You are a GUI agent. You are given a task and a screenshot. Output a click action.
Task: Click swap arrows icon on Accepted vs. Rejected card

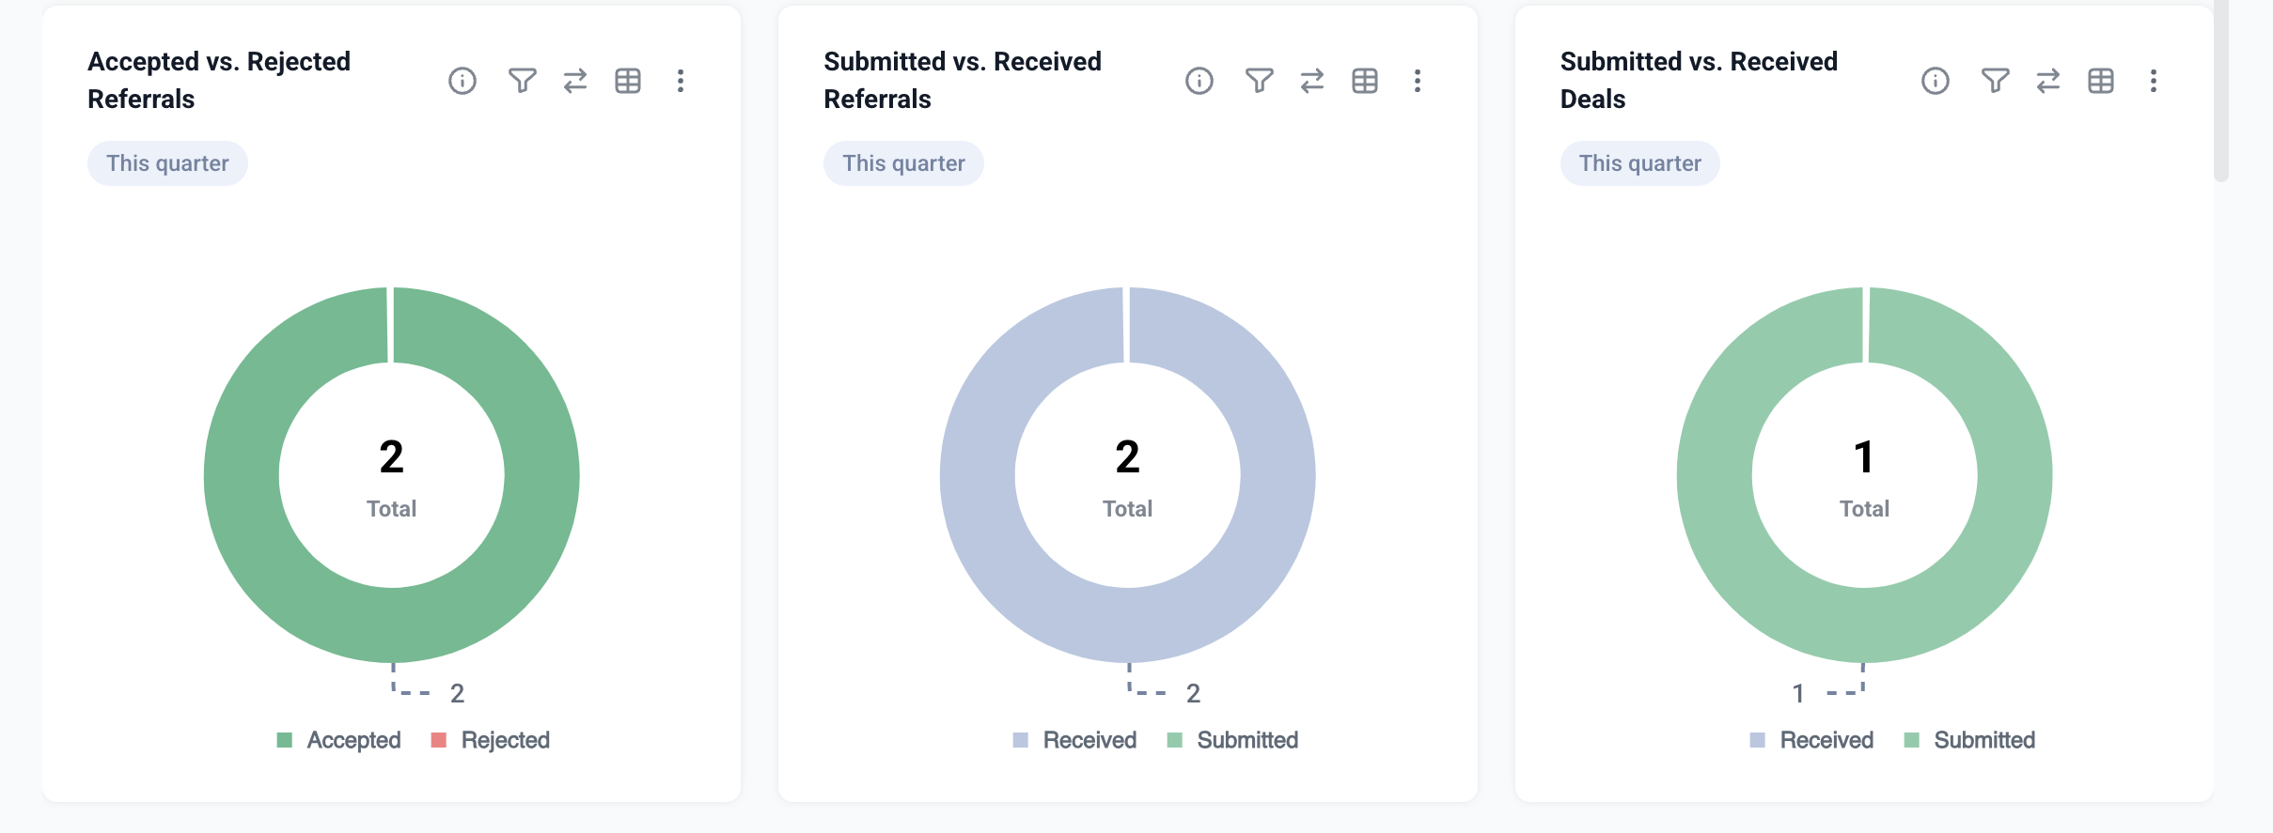pos(575,81)
